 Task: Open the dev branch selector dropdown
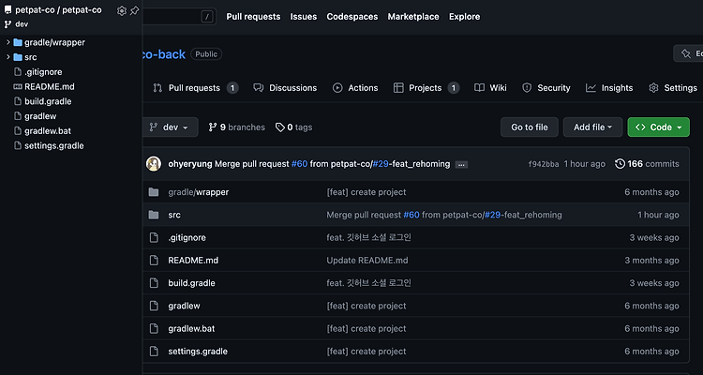(171, 127)
